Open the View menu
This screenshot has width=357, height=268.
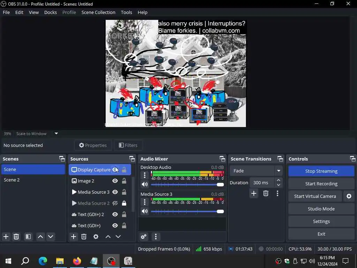click(34, 12)
